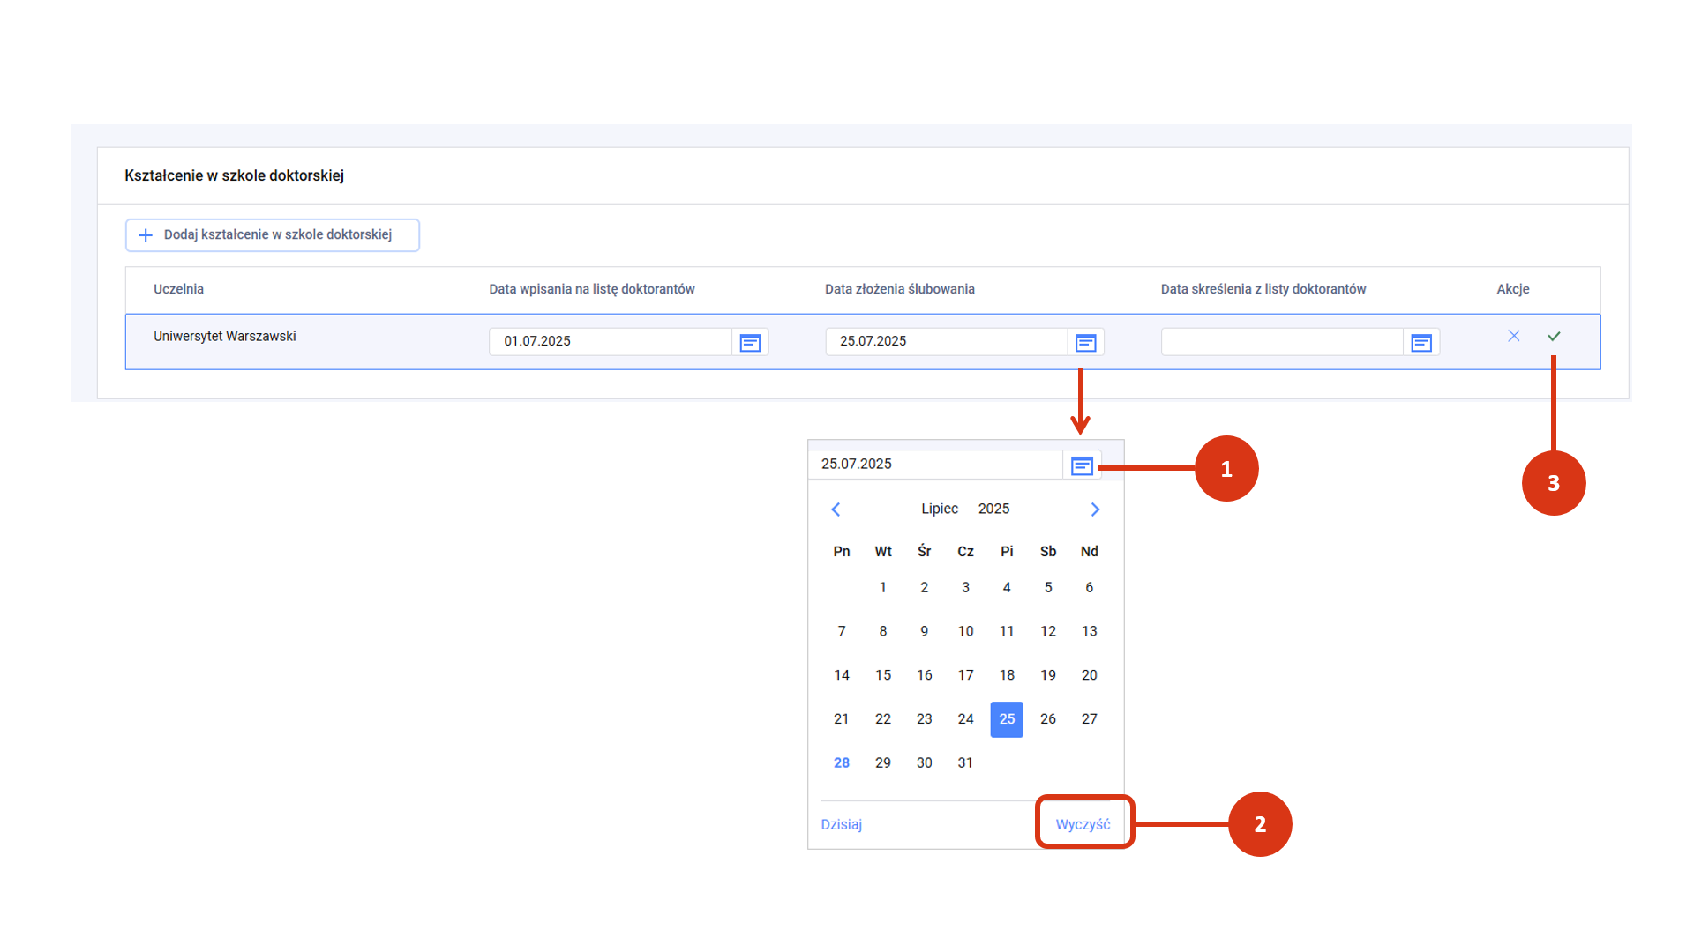1694x952 pixels.
Task: Select day 21 in calendar
Action: coord(842,719)
